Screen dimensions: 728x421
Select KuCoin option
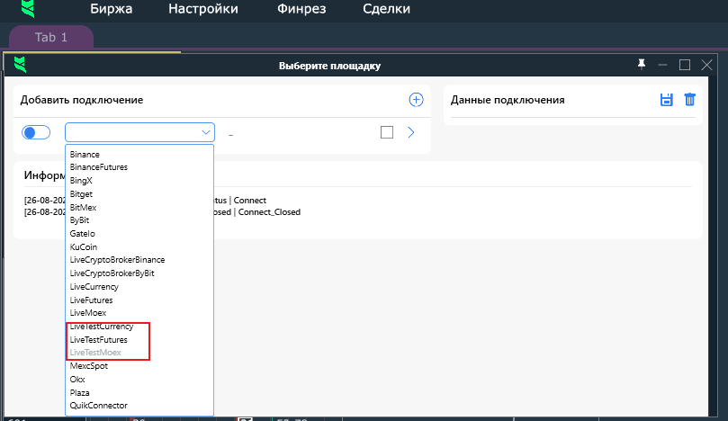coord(83,247)
